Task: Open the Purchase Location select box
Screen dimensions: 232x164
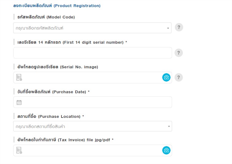Action: pyautogui.click(x=92, y=126)
